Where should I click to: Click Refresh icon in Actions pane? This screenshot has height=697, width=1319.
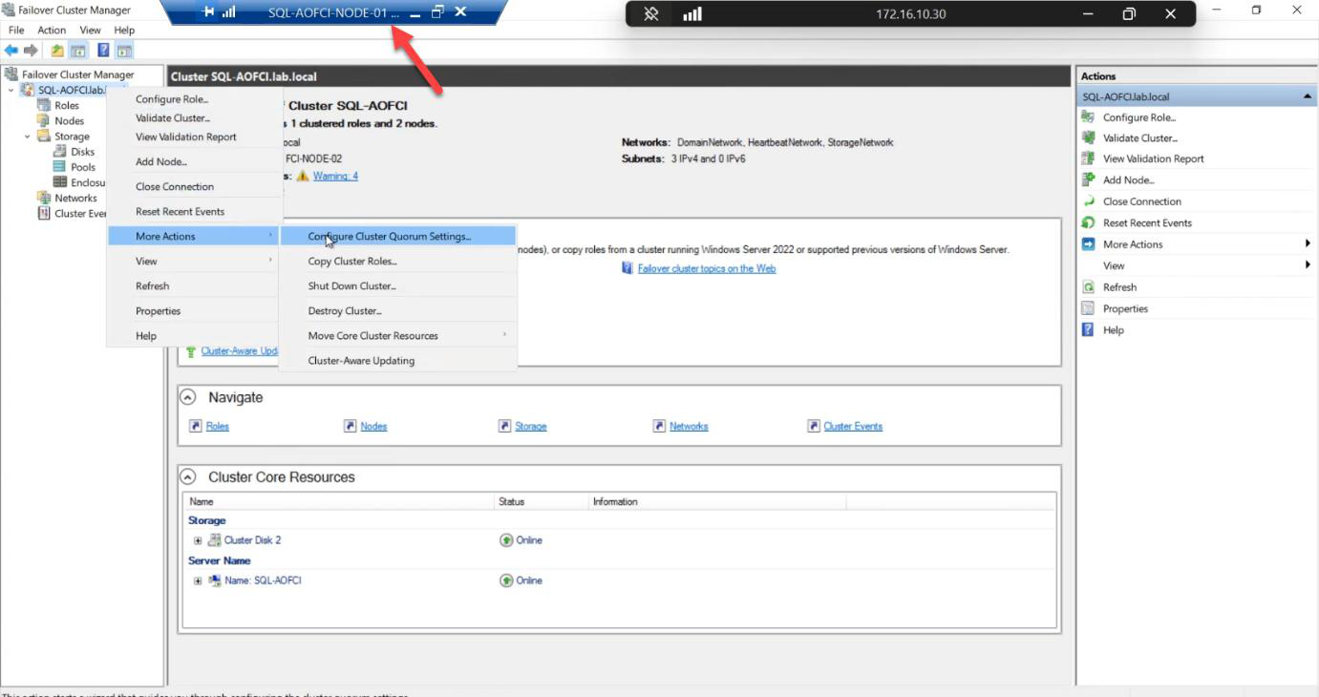(x=1088, y=286)
